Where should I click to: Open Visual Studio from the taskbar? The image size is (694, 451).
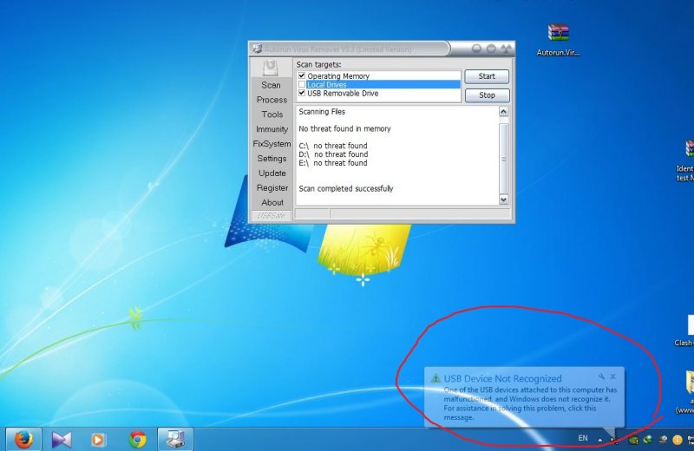pos(61,439)
